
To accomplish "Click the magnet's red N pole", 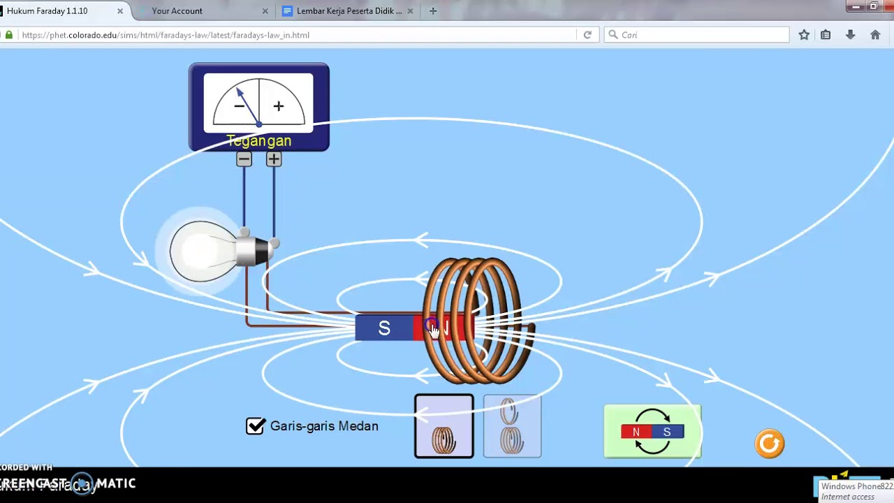I will pyautogui.click(x=444, y=328).
